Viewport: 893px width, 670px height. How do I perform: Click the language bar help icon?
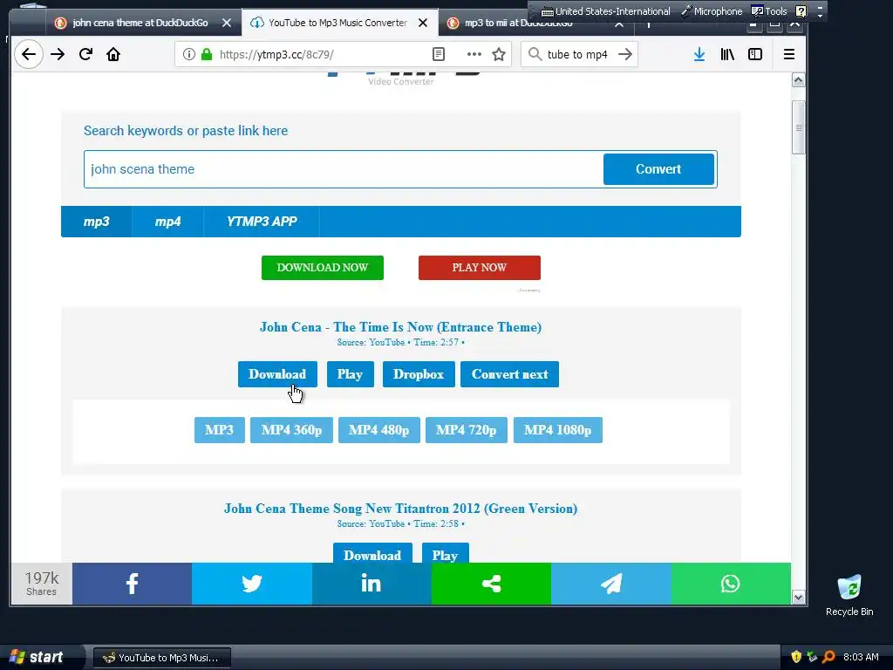(x=801, y=10)
